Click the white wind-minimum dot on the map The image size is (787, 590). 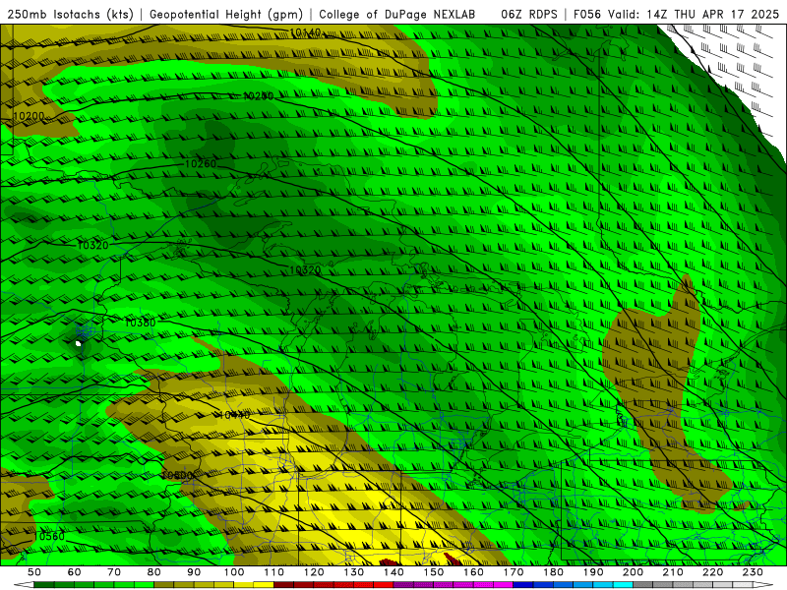[79, 343]
